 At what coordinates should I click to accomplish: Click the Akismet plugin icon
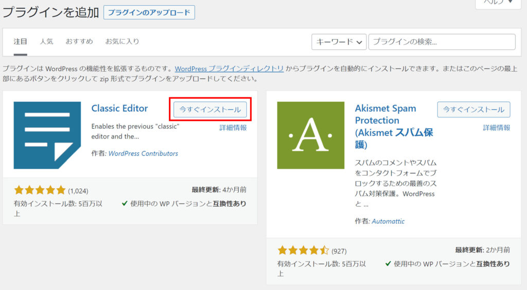[x=310, y=135]
